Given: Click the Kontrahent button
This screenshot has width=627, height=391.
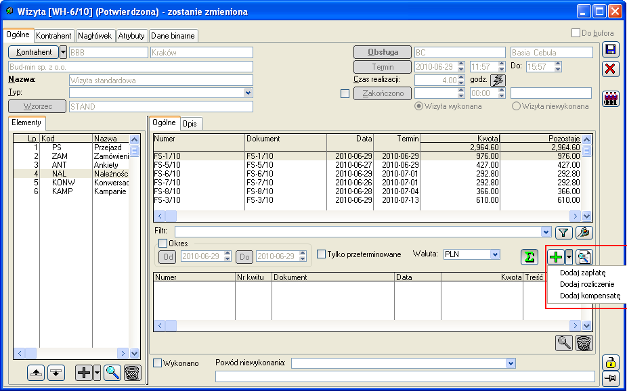Looking at the screenshot, I should pyautogui.click(x=34, y=52).
